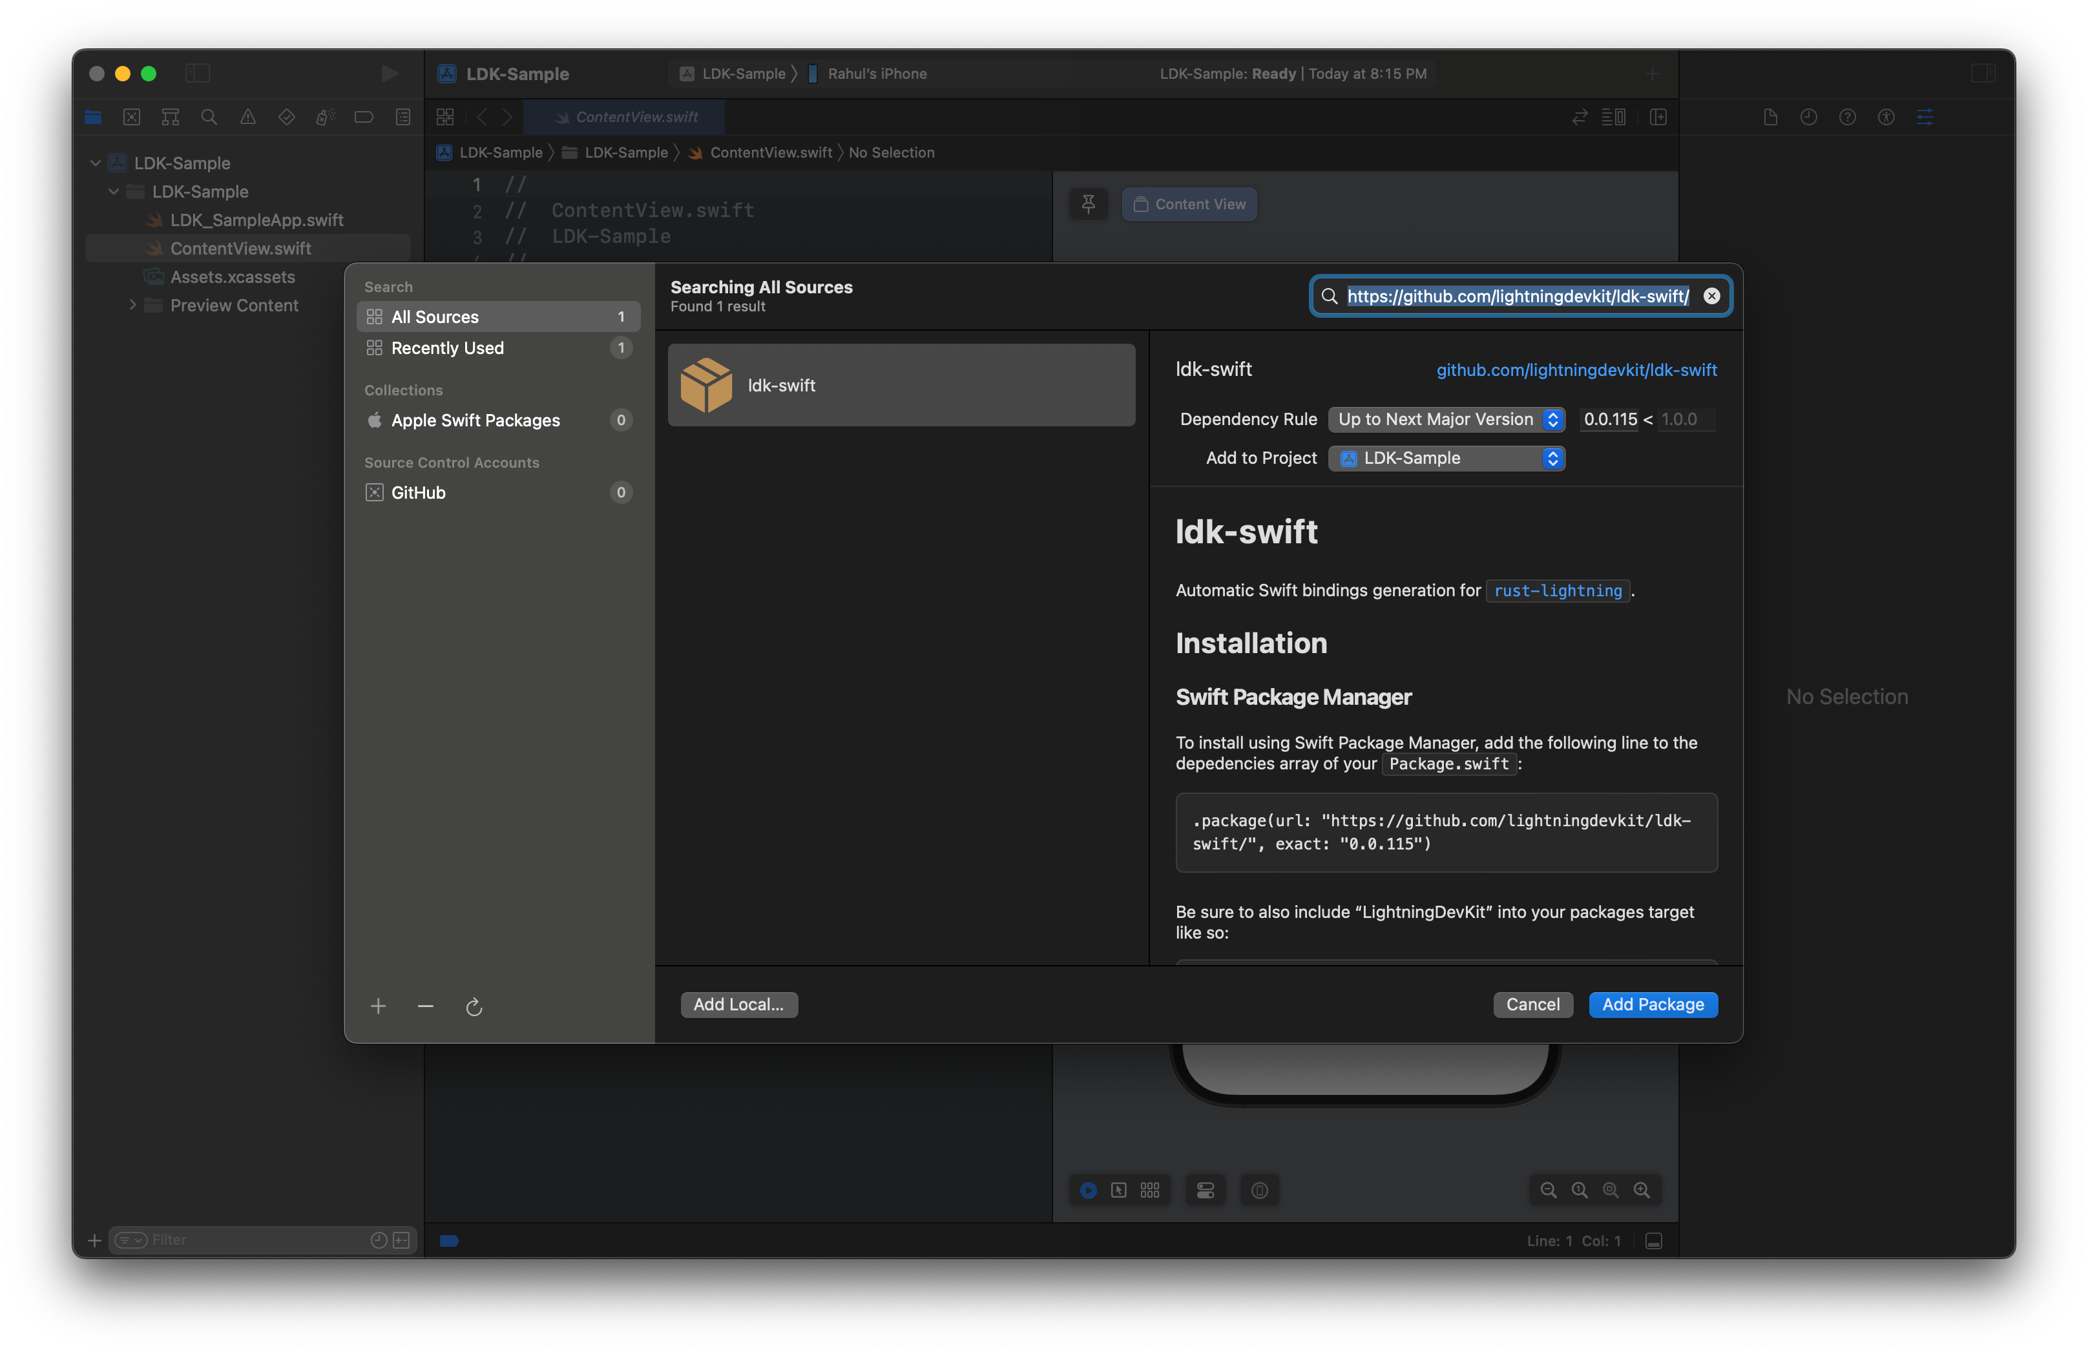The image size is (2088, 1354).
Task: Toggle the inspector panel visibility
Action: [x=1983, y=74]
